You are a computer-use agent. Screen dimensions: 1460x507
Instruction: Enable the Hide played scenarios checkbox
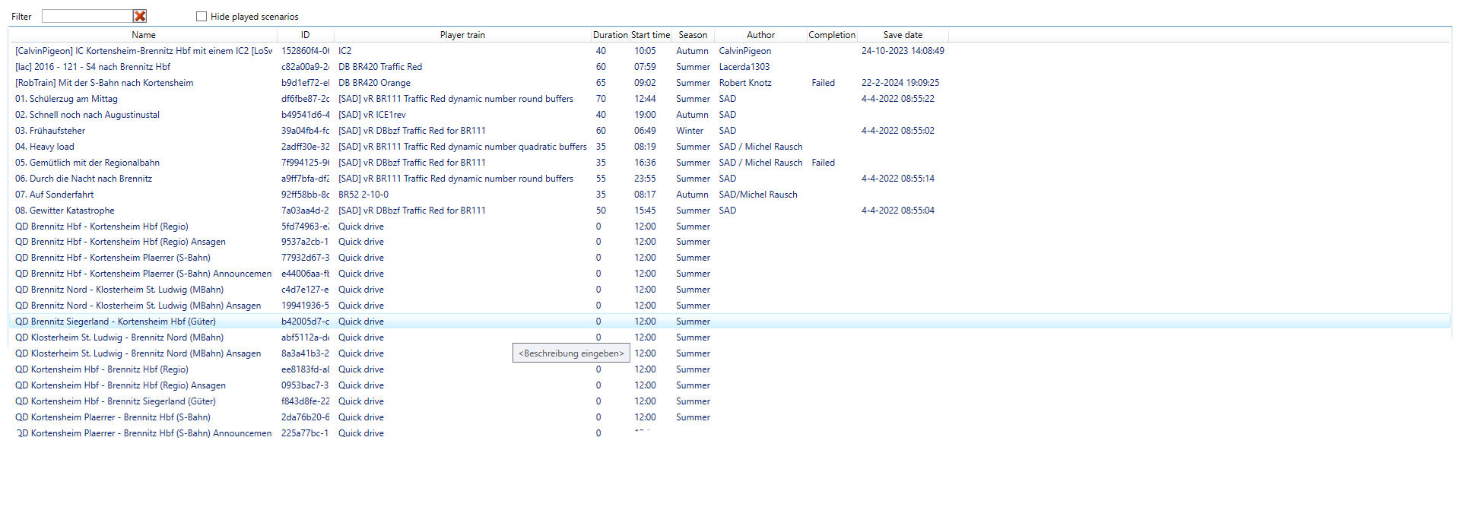point(202,16)
